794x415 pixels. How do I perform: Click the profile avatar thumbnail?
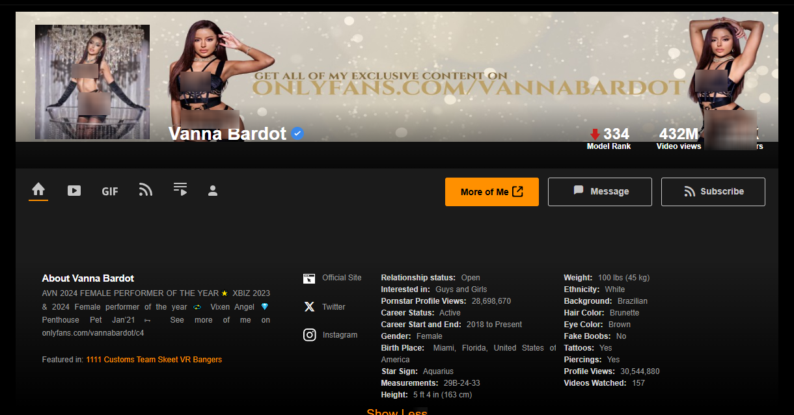tap(92, 82)
